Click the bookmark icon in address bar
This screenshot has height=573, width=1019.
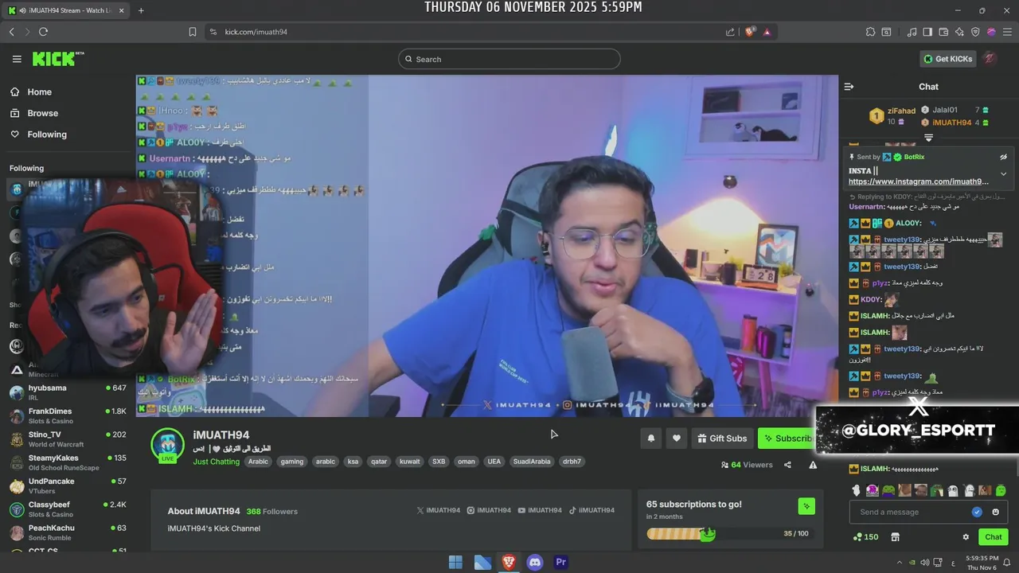pos(192,32)
